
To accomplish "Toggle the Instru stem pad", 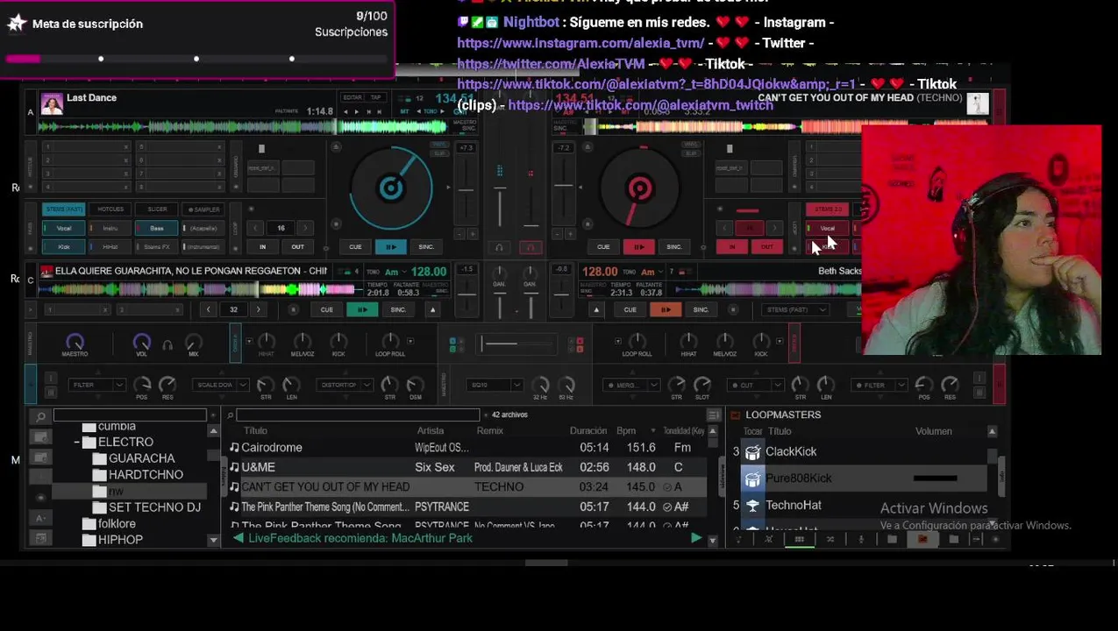I will 110,229.
